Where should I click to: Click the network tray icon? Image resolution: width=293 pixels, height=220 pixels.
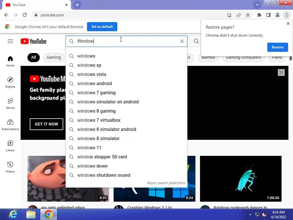tap(257, 215)
